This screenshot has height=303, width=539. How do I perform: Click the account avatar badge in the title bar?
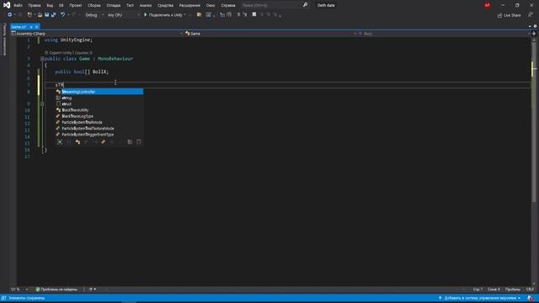click(487, 5)
